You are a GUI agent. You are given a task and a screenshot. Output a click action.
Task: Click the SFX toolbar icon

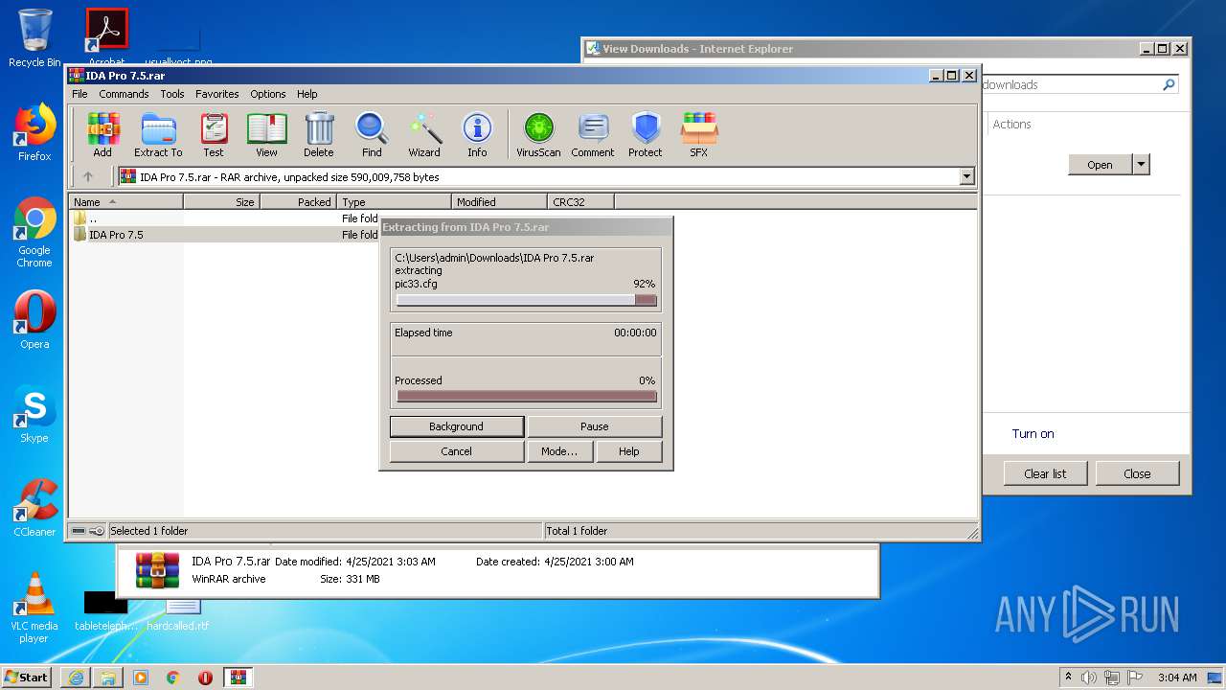pos(699,134)
